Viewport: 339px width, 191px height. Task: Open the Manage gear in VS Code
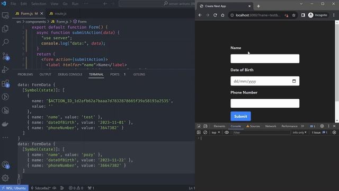pos(5,178)
